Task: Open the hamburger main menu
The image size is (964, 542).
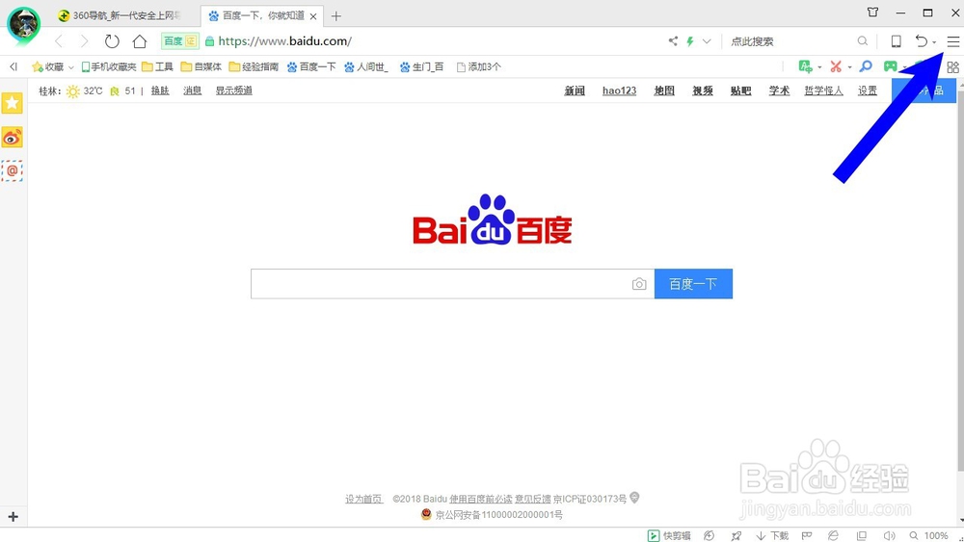Action: [x=953, y=41]
